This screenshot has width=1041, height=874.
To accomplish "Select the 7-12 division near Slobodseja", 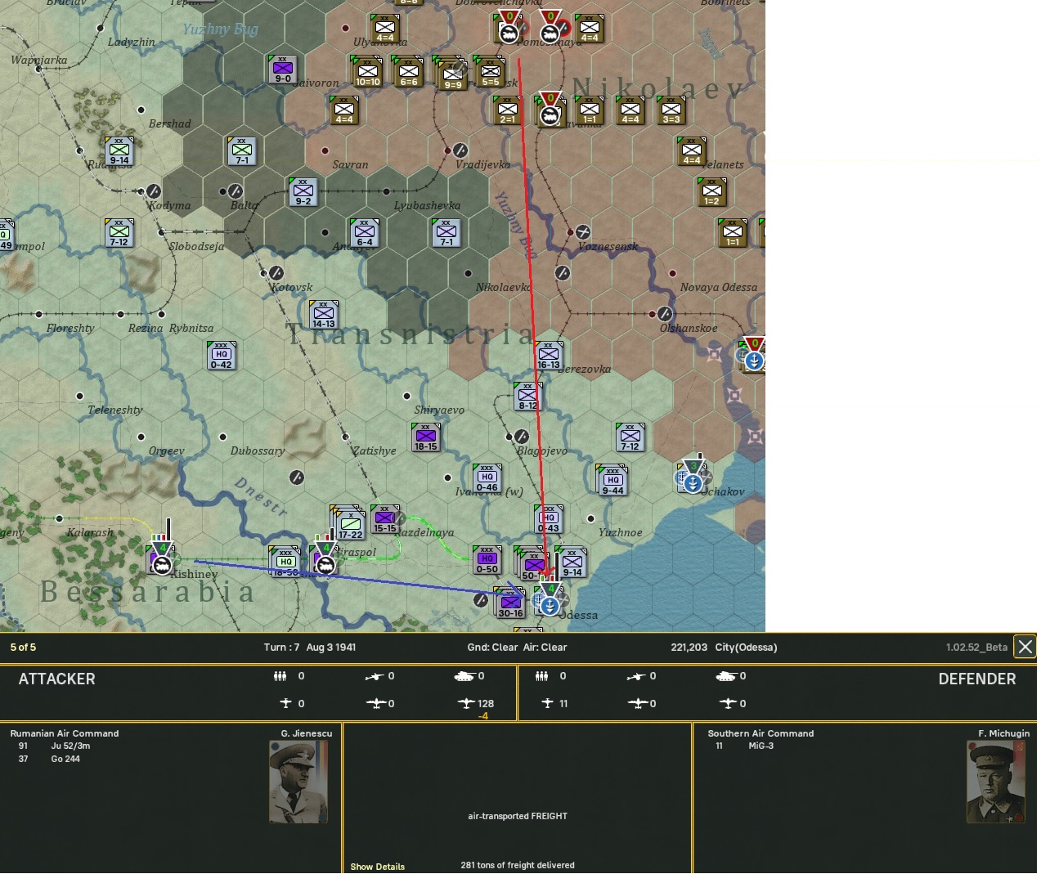I will [119, 233].
